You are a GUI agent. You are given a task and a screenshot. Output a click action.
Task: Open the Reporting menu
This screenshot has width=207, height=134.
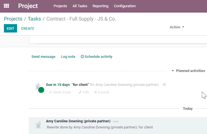(x=100, y=6)
